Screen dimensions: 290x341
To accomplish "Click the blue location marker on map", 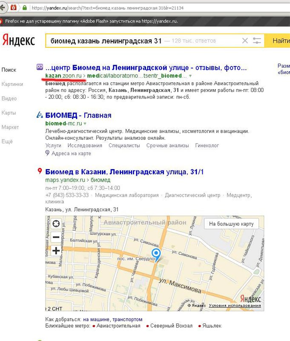I will pos(156,255).
